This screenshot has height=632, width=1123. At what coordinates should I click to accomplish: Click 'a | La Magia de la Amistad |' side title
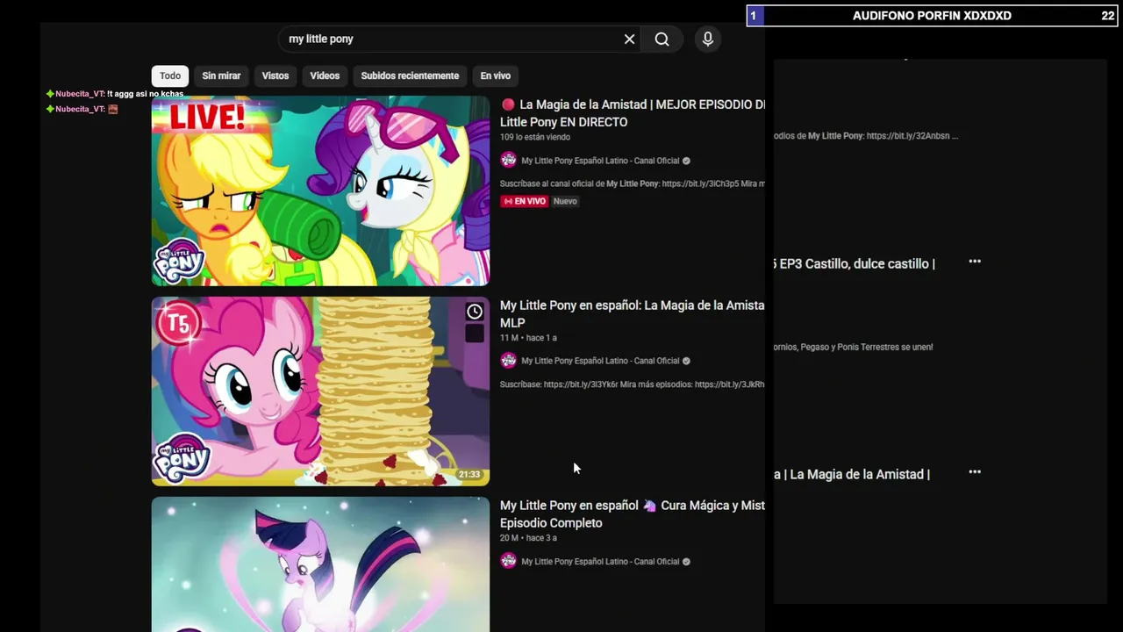point(852,474)
